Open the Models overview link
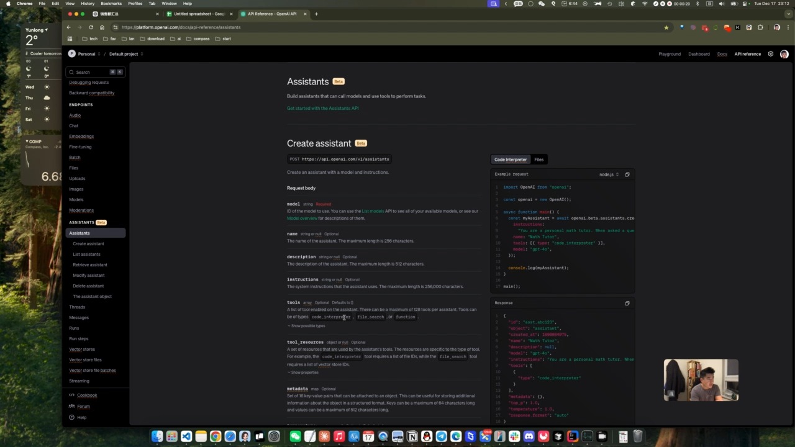The width and height of the screenshot is (795, 447). [x=302, y=219]
